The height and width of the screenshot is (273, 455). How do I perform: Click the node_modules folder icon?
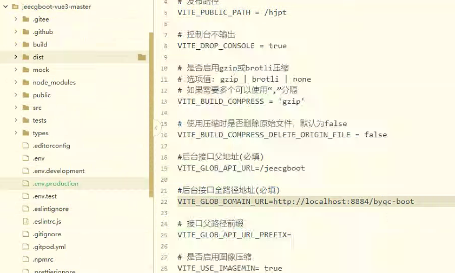(x=26, y=82)
